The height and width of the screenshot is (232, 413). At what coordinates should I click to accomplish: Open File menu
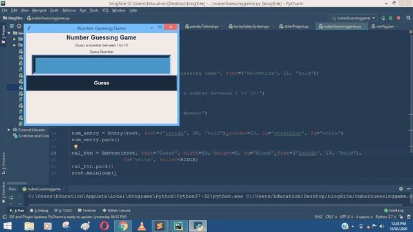[5, 10]
